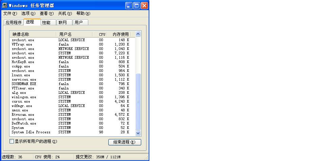This screenshot has height=161, width=317.
Task: Minimize the Task Manager window
Action: point(129,6)
